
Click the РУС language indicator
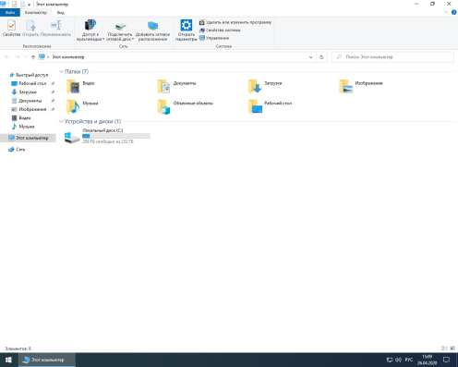coord(409,360)
